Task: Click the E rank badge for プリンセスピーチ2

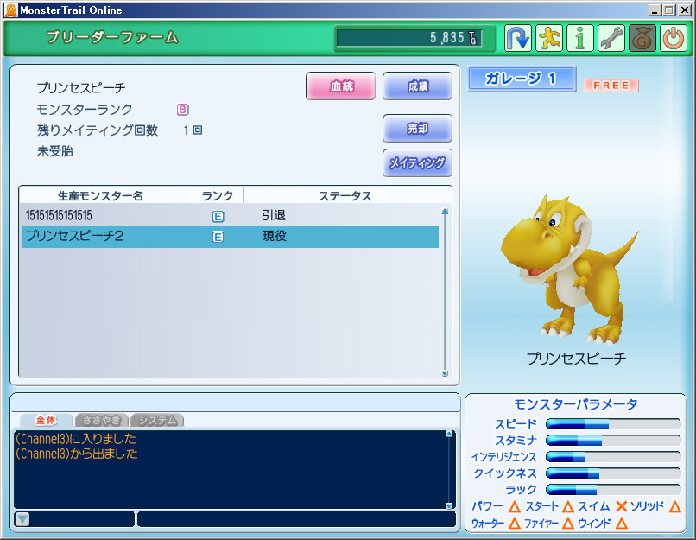Action: coord(218,237)
